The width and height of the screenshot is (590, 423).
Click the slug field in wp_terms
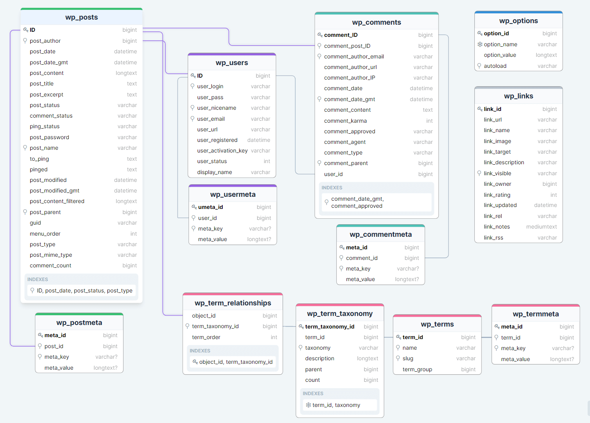(x=437, y=358)
